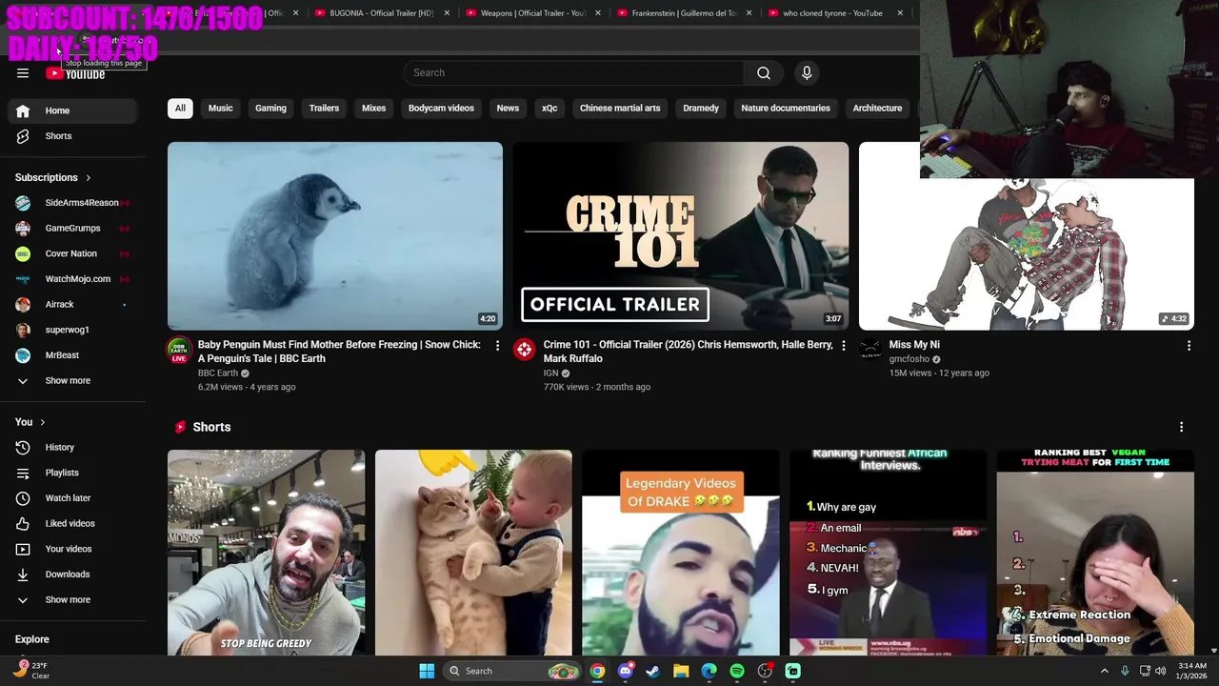Select the xQc filter chip
Image resolution: width=1219 pixels, height=686 pixels.
pyautogui.click(x=550, y=108)
